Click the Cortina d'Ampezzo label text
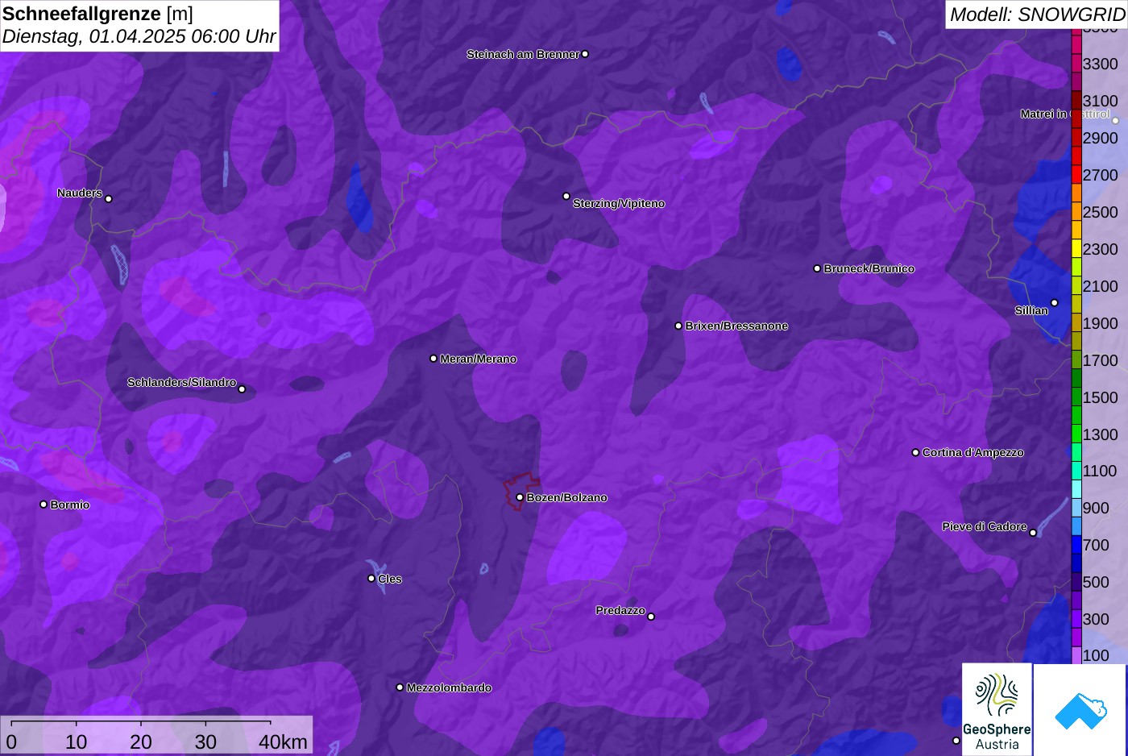The width and height of the screenshot is (1128, 756). coord(973,452)
